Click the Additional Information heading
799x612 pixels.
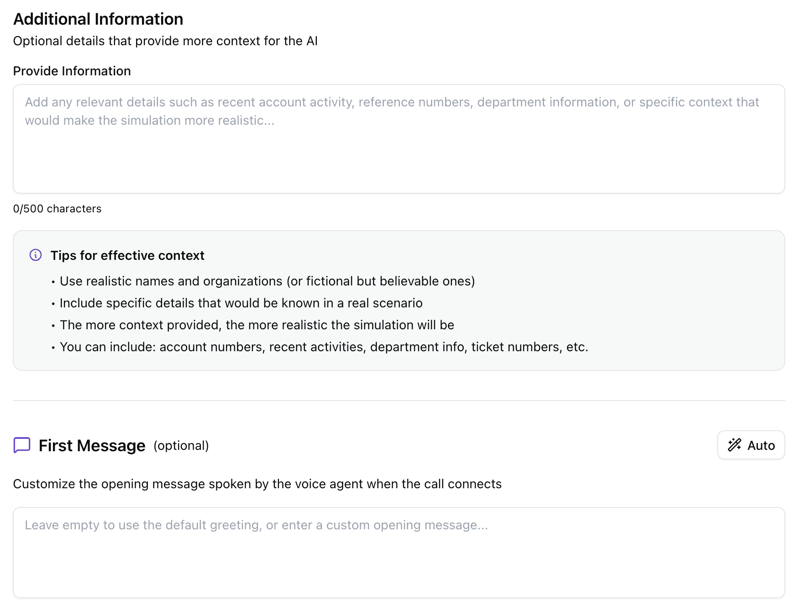pos(98,19)
